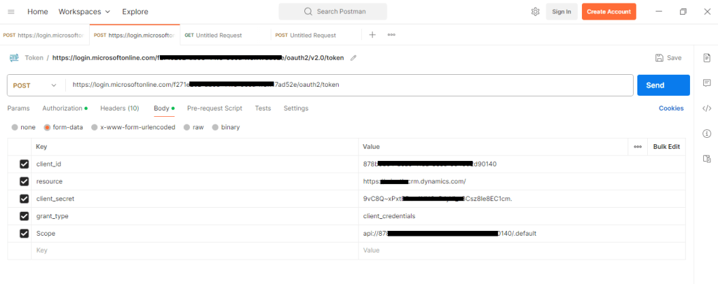Viewport: 718px width, 284px height.
Task: Open comments icon in right sidebar
Action: tap(707, 83)
